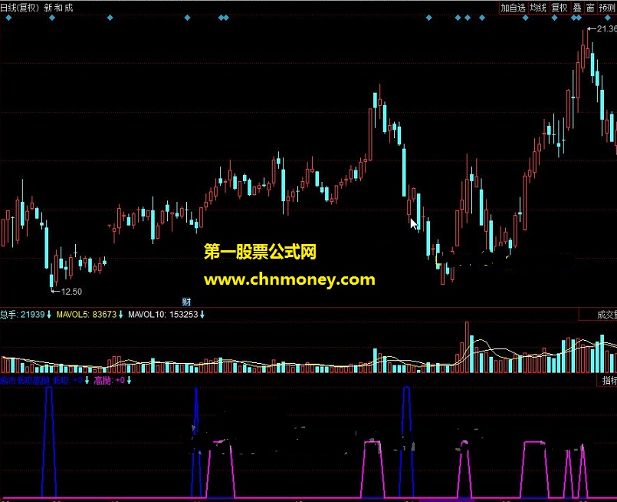Click the MAVOL5: 83673 label
The width and height of the screenshot is (617, 502).
click(87, 315)
